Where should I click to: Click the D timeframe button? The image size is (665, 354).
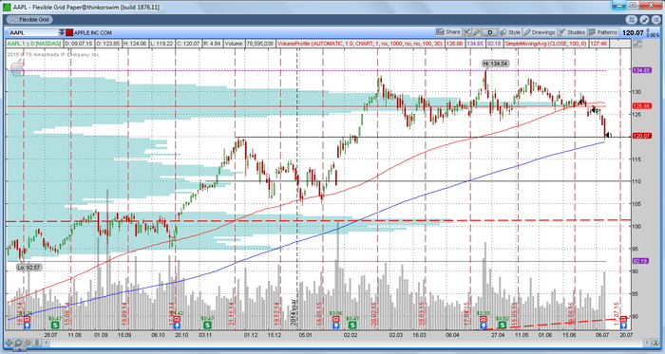point(490,32)
